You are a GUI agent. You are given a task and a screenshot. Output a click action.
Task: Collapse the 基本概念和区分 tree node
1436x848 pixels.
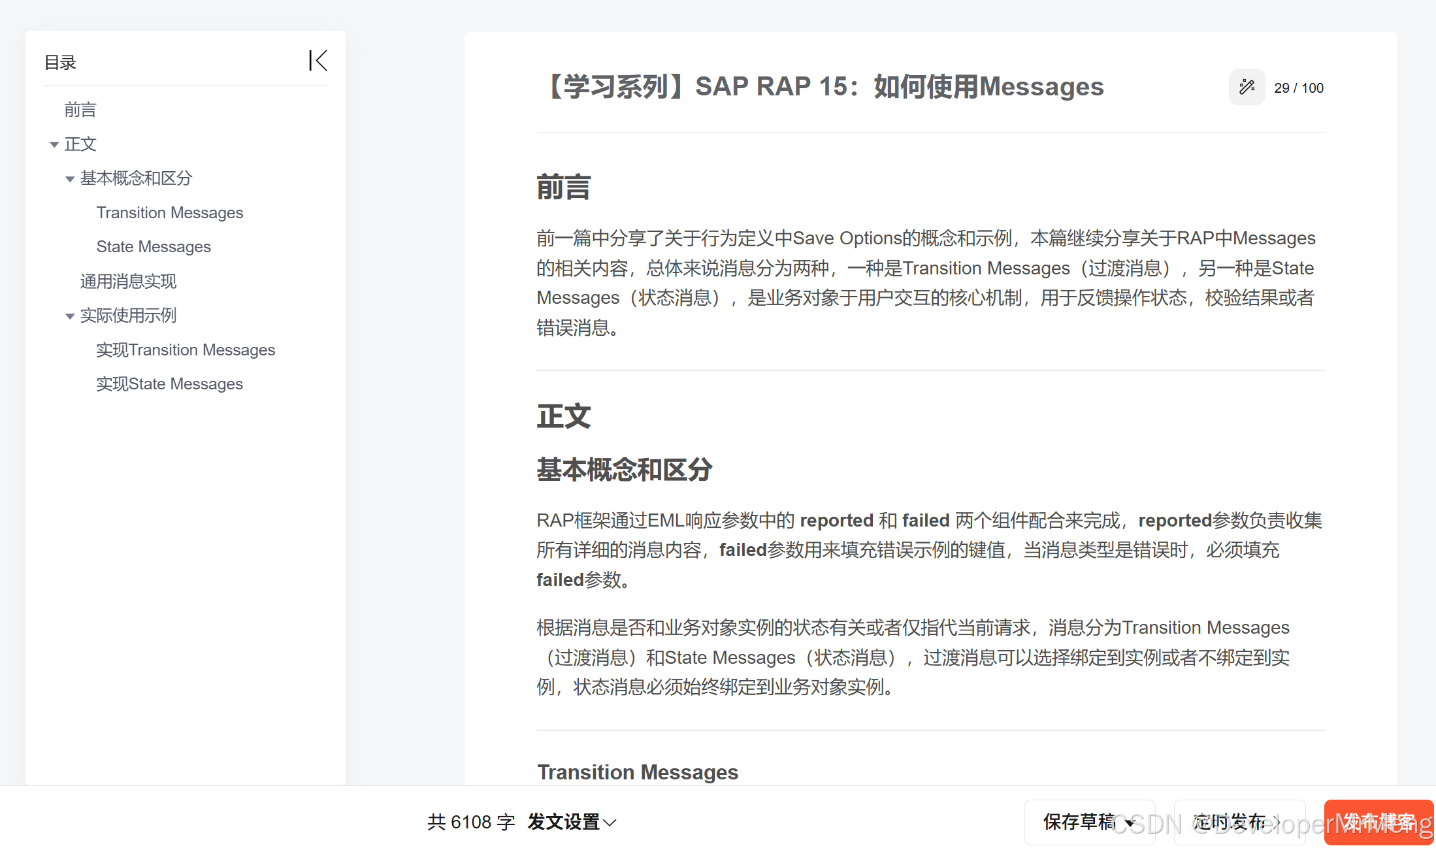(70, 179)
